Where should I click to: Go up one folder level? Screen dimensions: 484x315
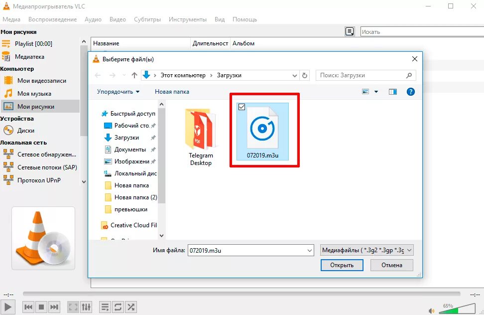coord(134,75)
